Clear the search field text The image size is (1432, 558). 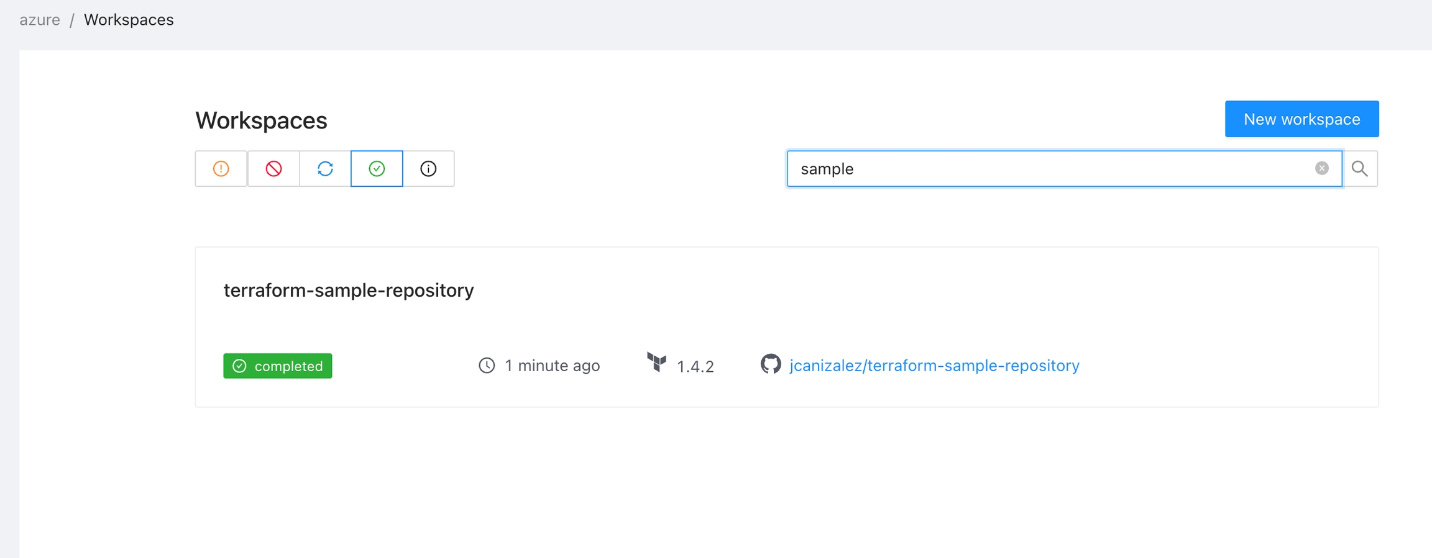point(1321,168)
